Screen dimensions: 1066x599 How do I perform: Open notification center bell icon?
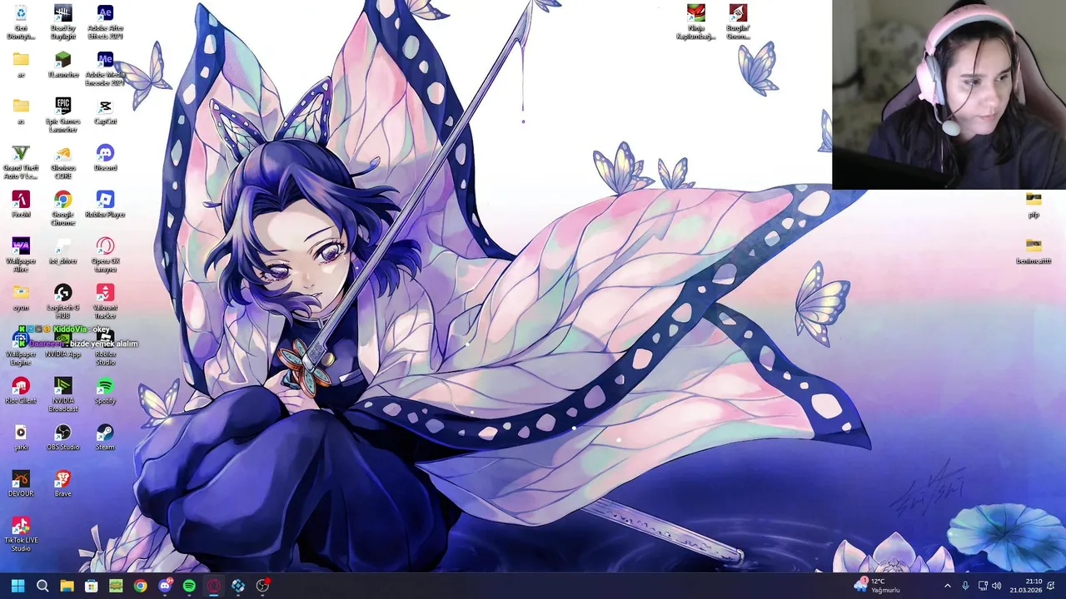(x=1051, y=586)
